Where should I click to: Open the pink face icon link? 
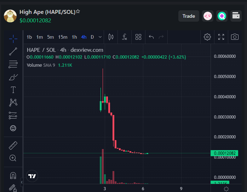208,16
